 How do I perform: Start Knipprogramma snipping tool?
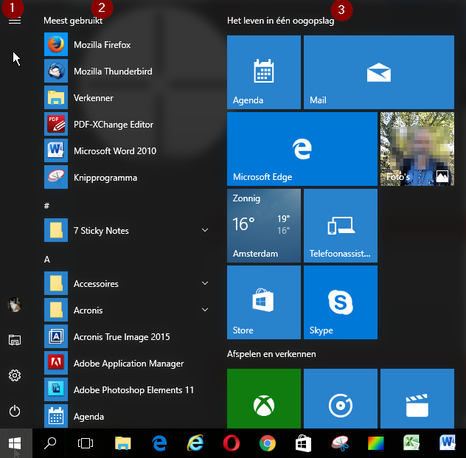128,178
